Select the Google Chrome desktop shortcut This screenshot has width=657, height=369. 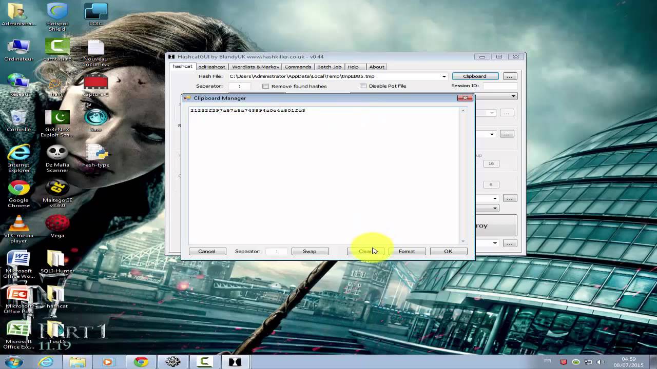pos(18,194)
